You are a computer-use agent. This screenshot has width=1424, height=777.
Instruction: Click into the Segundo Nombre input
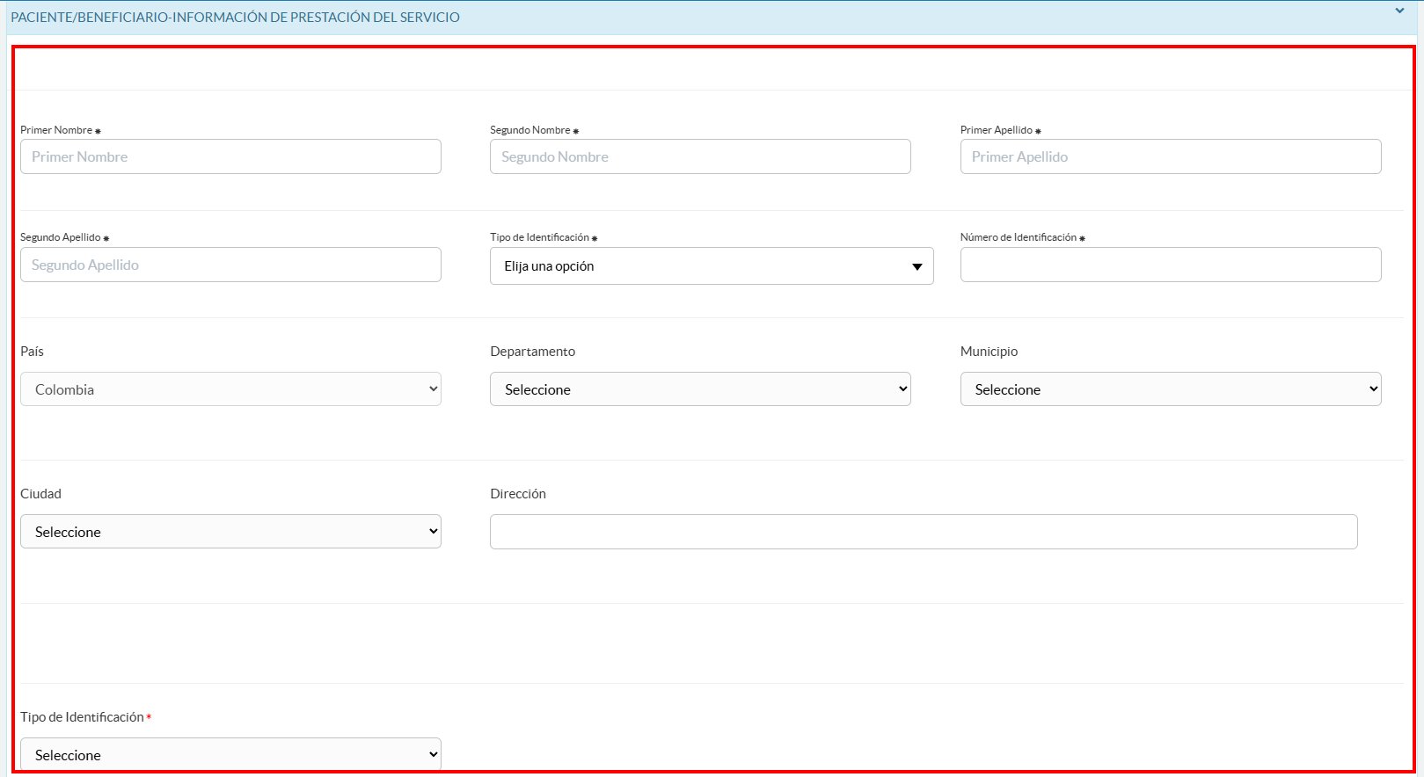(700, 156)
